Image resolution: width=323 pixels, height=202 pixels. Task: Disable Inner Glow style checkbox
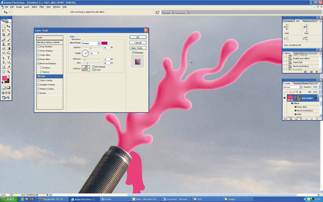tap(39, 59)
